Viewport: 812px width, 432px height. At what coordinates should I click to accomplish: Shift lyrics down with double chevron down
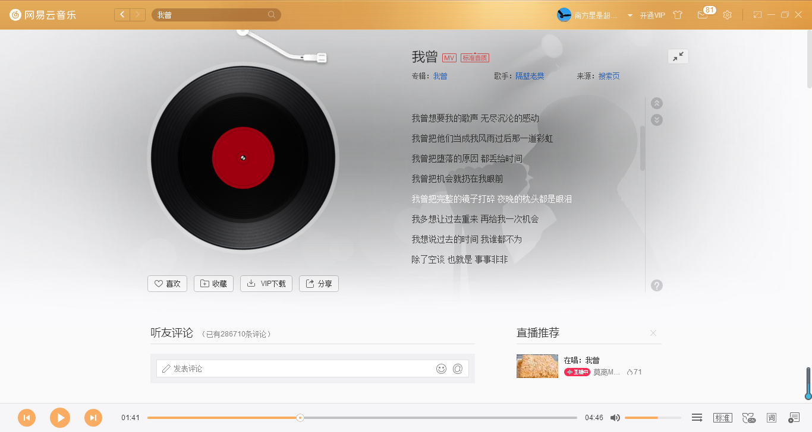[657, 120]
